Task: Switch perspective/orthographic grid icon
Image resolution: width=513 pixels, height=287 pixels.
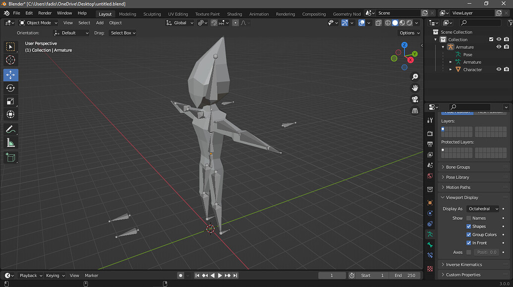Action: 415,111
